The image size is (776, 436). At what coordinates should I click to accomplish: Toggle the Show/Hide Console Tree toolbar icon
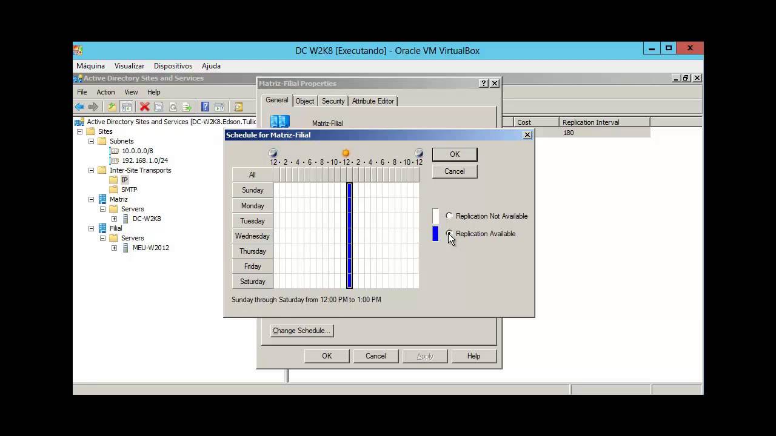coord(126,107)
